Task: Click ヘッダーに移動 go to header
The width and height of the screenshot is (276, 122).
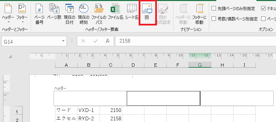Action: coord(183,14)
